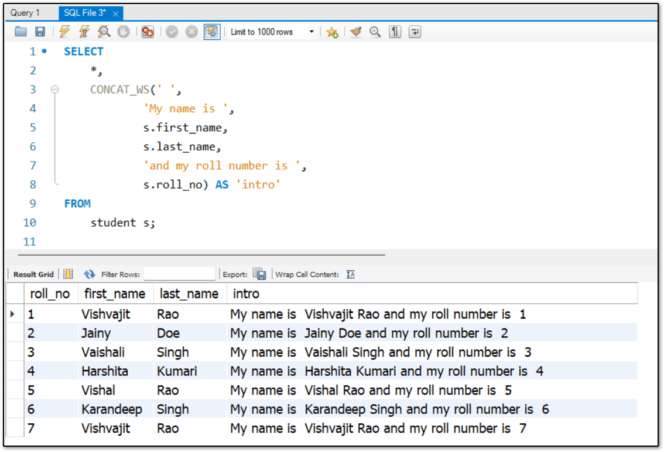Toggle soft line wrapping in the editor

[415, 32]
